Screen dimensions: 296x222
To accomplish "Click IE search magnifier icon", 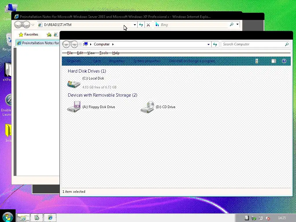I will coord(232,24).
